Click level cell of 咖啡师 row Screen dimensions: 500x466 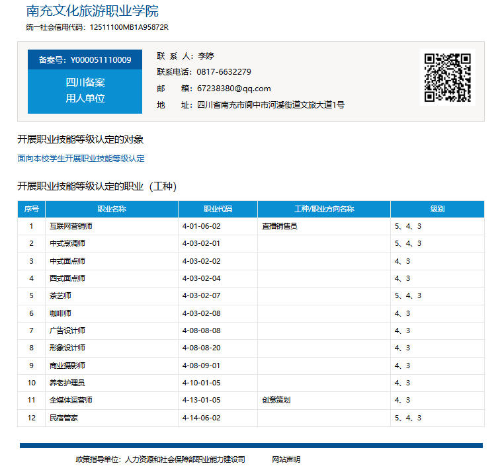tap(437, 314)
